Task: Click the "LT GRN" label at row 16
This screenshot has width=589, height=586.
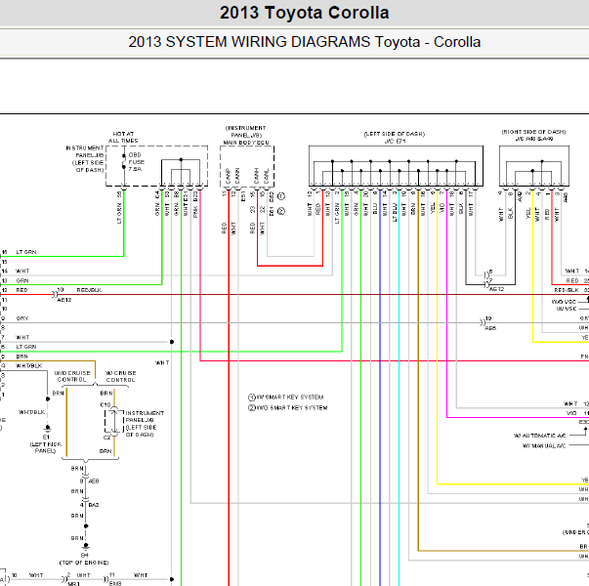Action: pos(26,252)
